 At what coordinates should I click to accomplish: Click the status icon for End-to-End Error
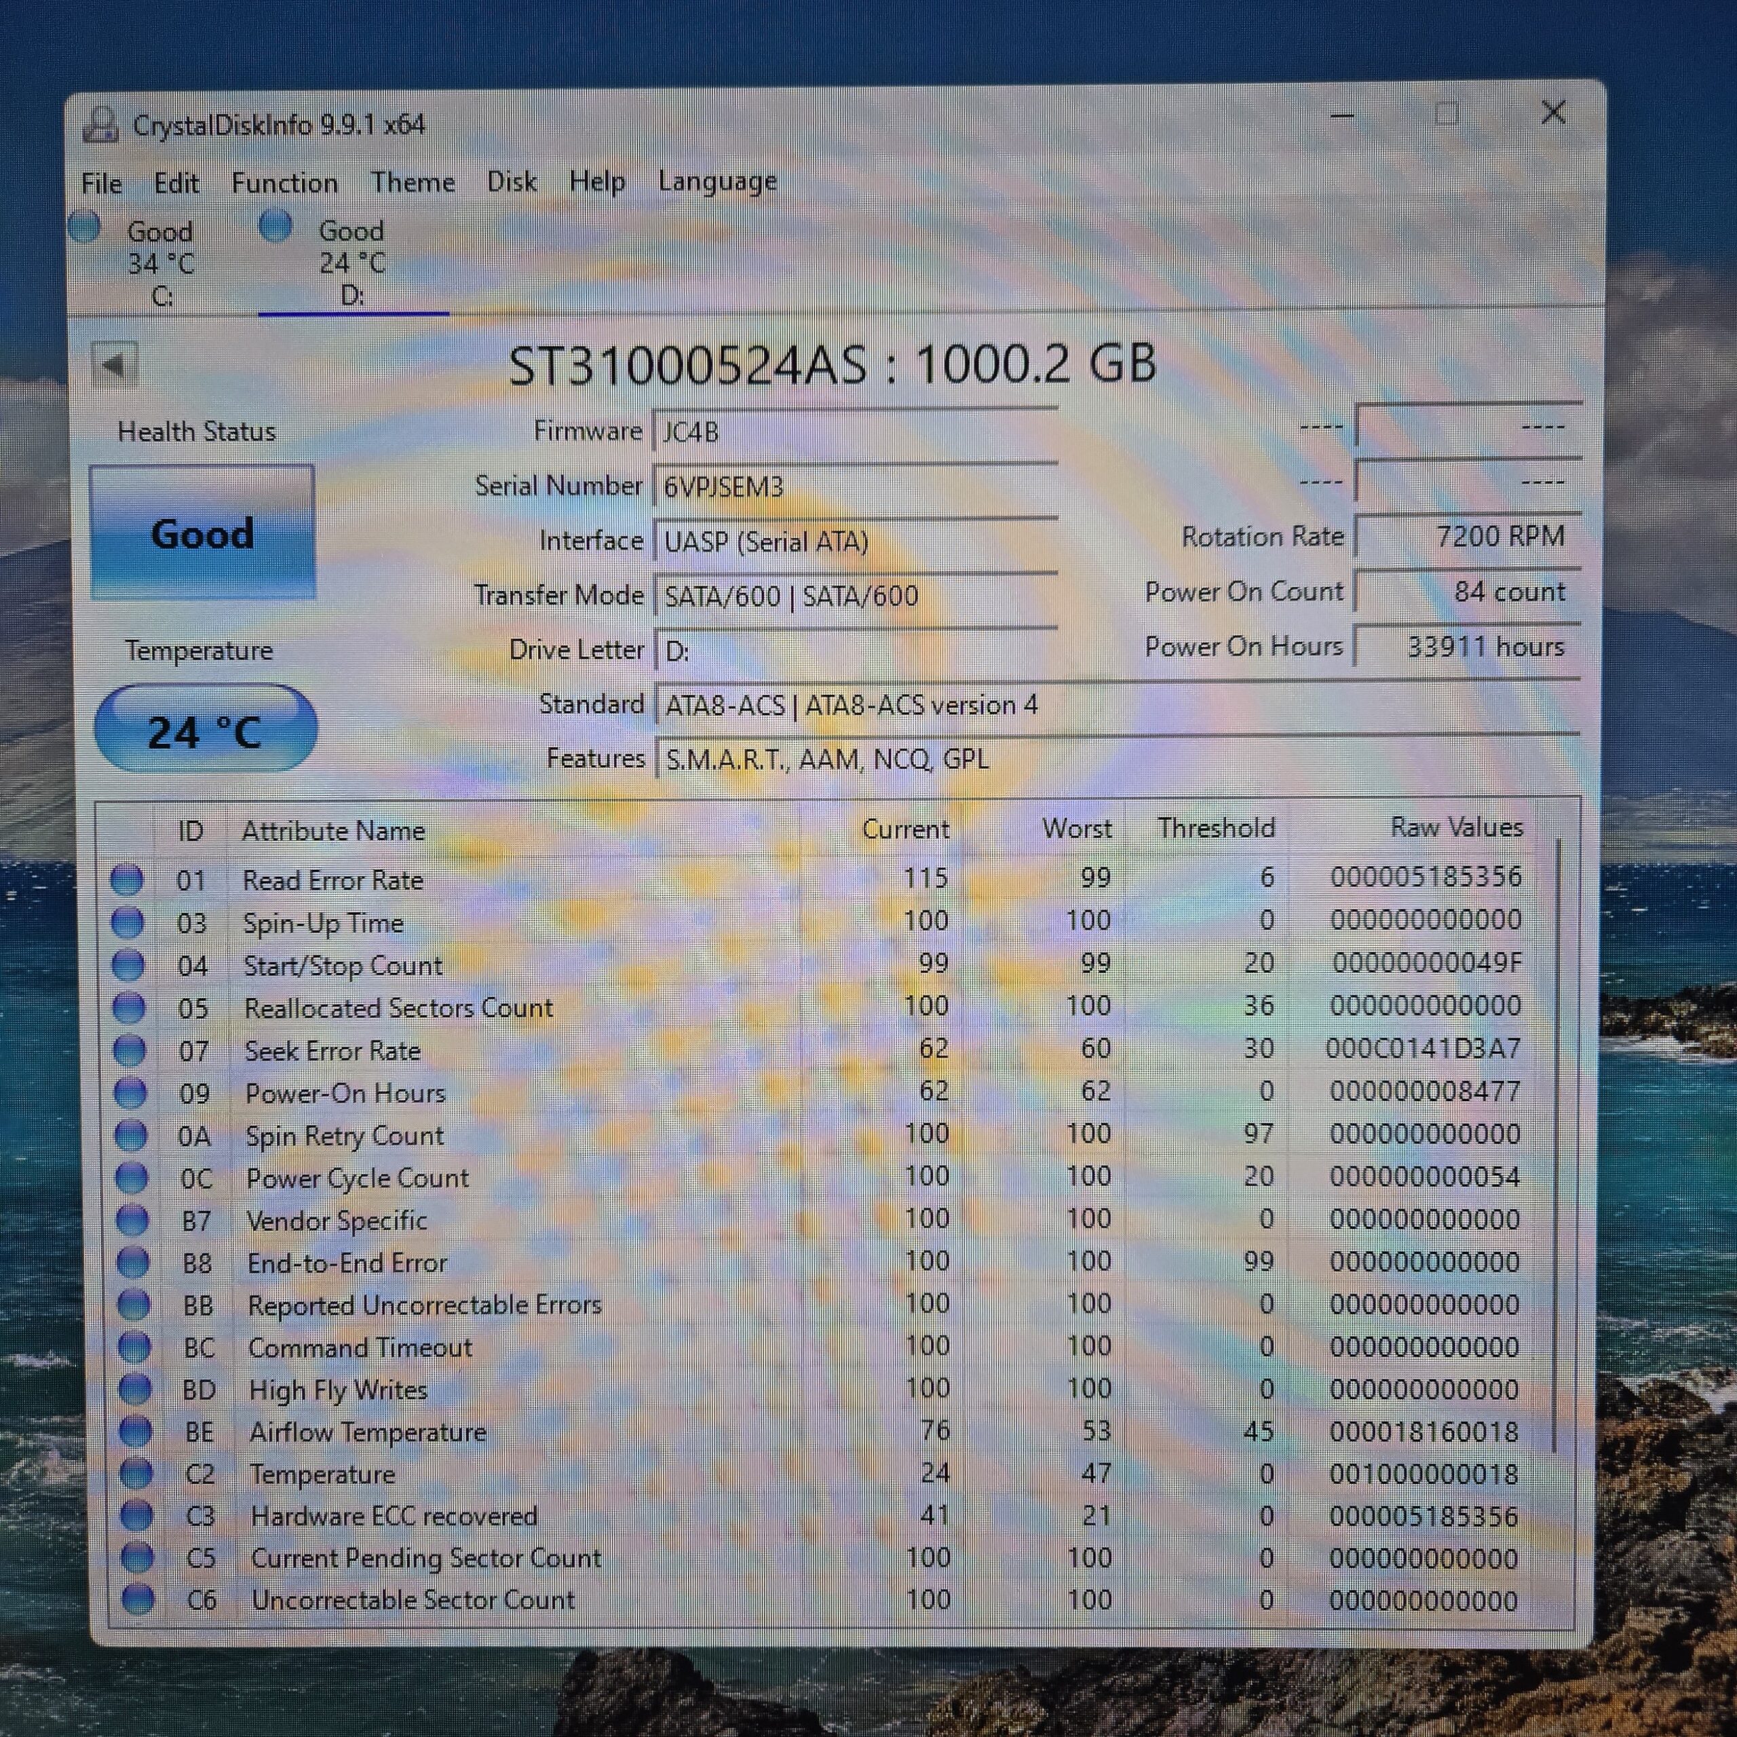(133, 1262)
